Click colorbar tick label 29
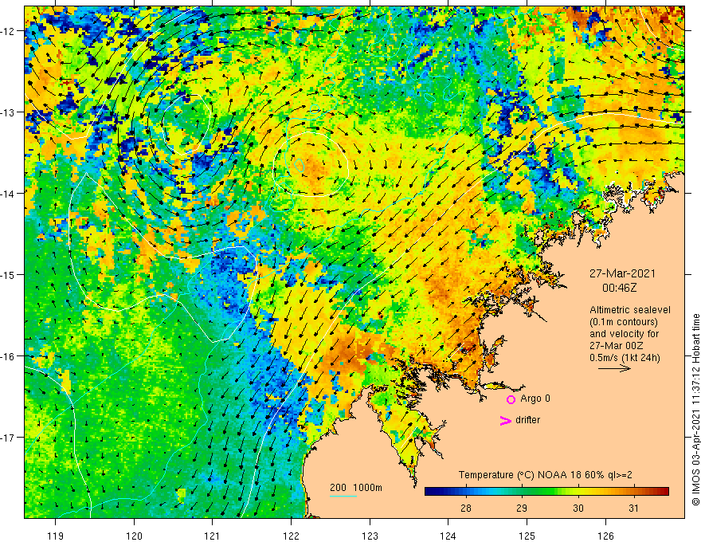 (x=521, y=508)
